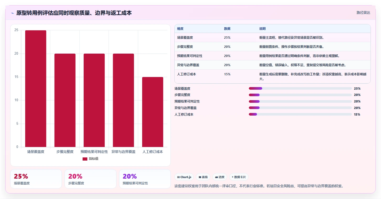This screenshot has height=199, width=381.
Task: Click the 人工修订成本 label in the progress list
Action: (184, 114)
